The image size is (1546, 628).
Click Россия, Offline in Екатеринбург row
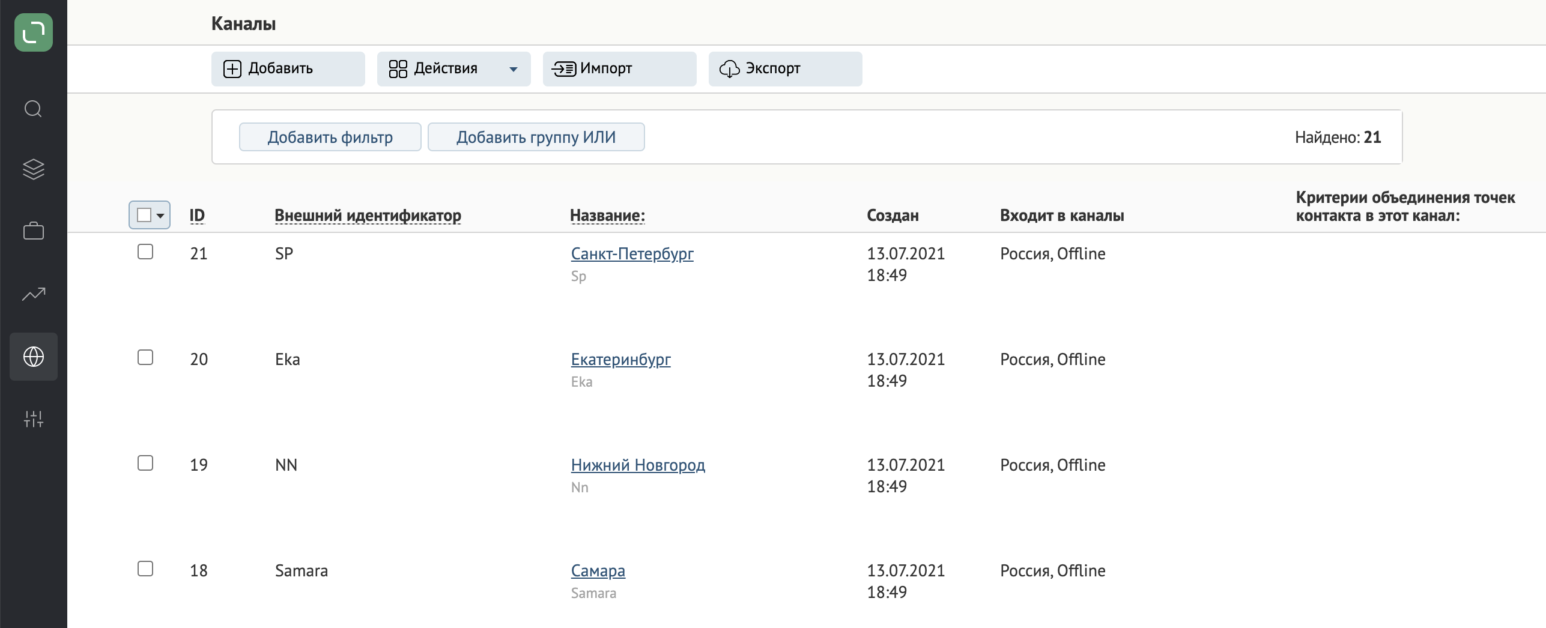pyautogui.click(x=1052, y=360)
